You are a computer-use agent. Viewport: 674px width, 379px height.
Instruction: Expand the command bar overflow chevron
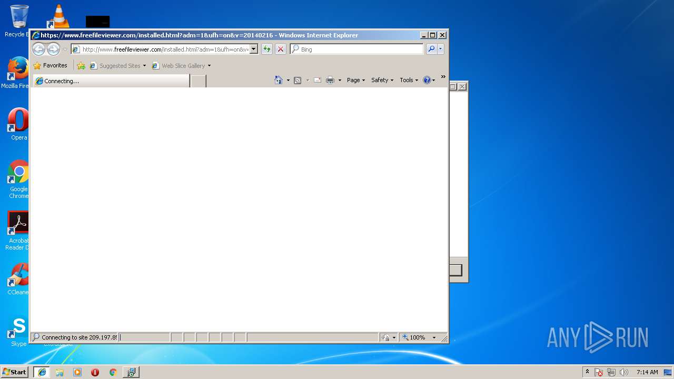tap(443, 77)
